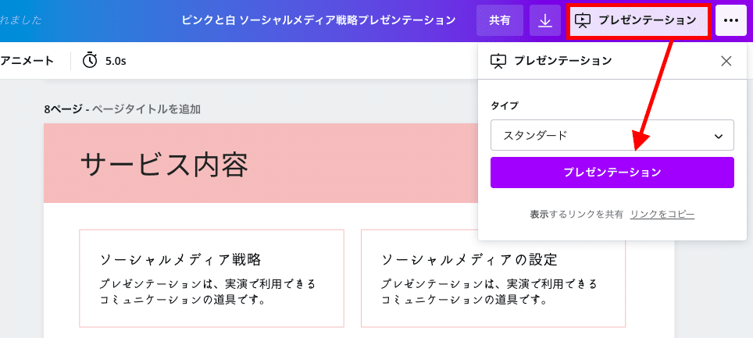Image resolution: width=753 pixels, height=338 pixels.
Task: Click the download icon in the top bar
Action: point(545,20)
